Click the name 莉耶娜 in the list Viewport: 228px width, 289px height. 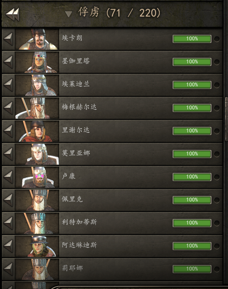tap(72, 268)
